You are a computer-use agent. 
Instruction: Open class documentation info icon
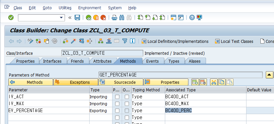[132, 41]
